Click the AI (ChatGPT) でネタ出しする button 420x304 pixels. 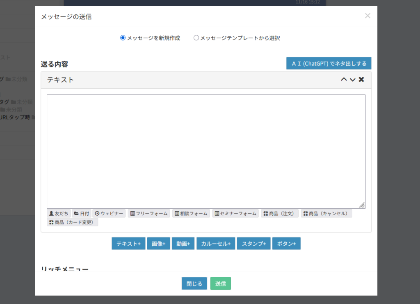[x=329, y=63]
